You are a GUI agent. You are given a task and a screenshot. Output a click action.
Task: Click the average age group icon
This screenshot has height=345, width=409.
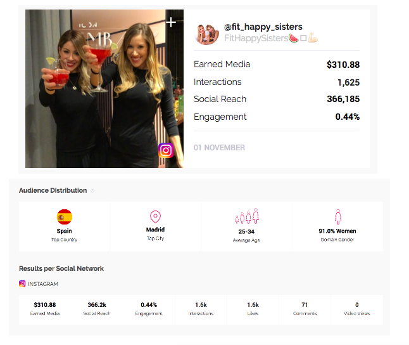point(247,216)
